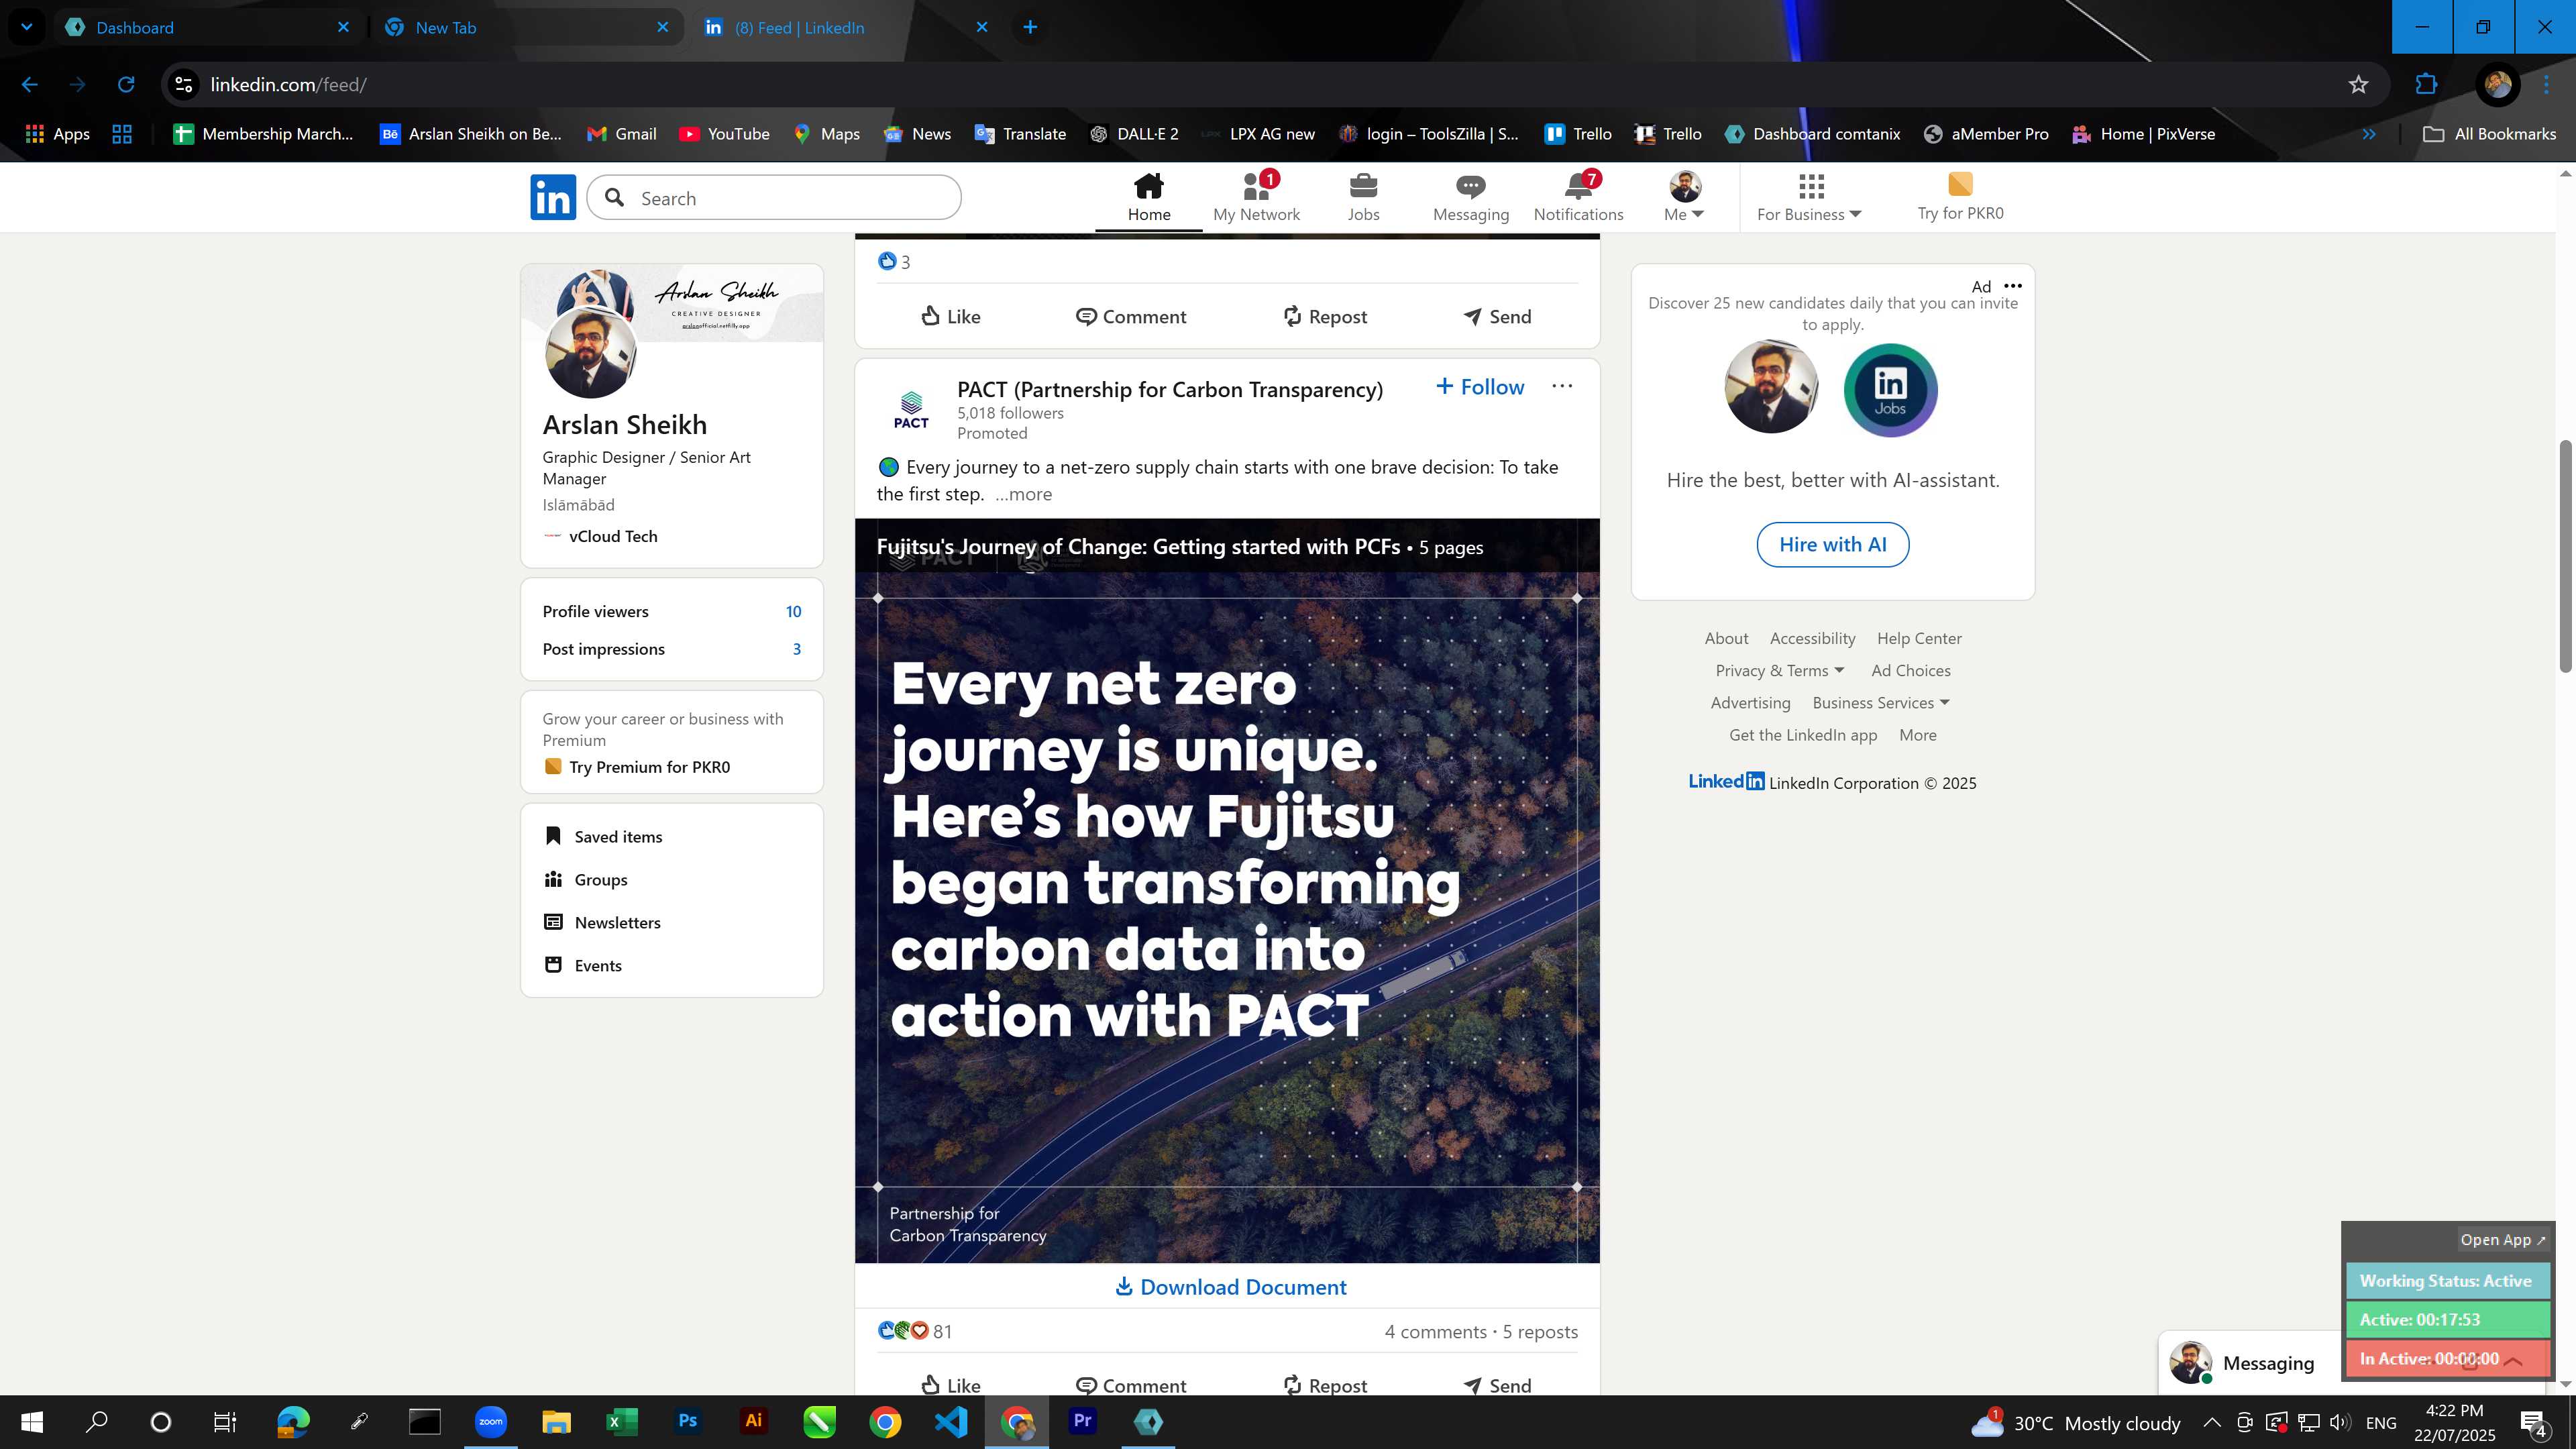This screenshot has width=2576, height=1449.
Task: Open Photoshop from taskbar
Action: tap(687, 1421)
